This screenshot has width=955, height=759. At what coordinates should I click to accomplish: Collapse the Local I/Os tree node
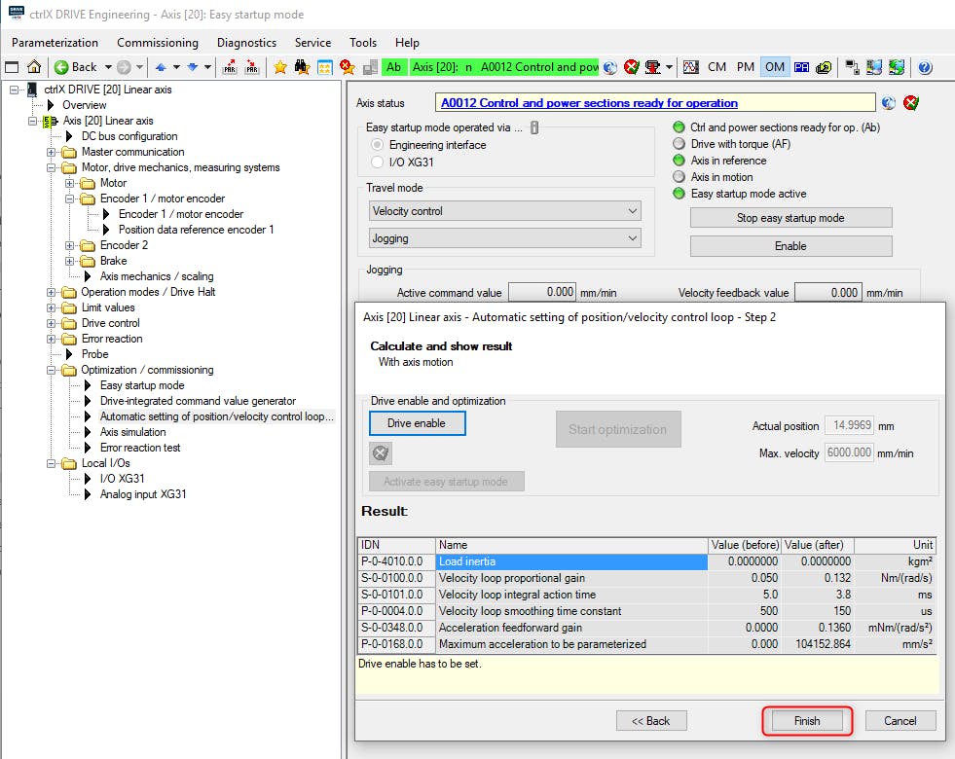click(52, 464)
